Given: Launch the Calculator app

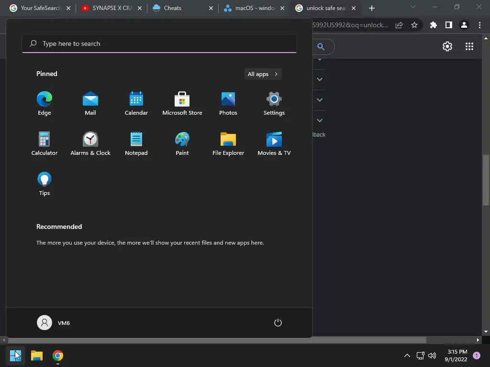Looking at the screenshot, I should (45, 143).
